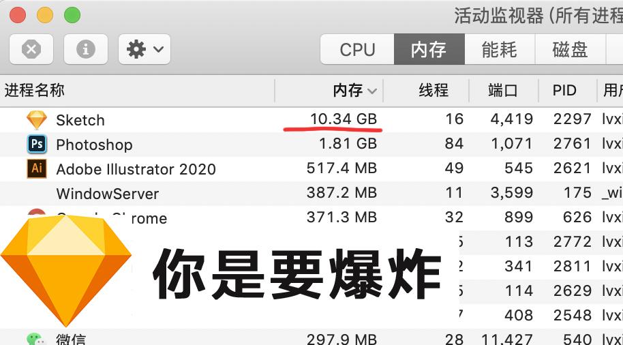Click the Photoshop app icon
This screenshot has height=345, width=623.
(x=37, y=145)
